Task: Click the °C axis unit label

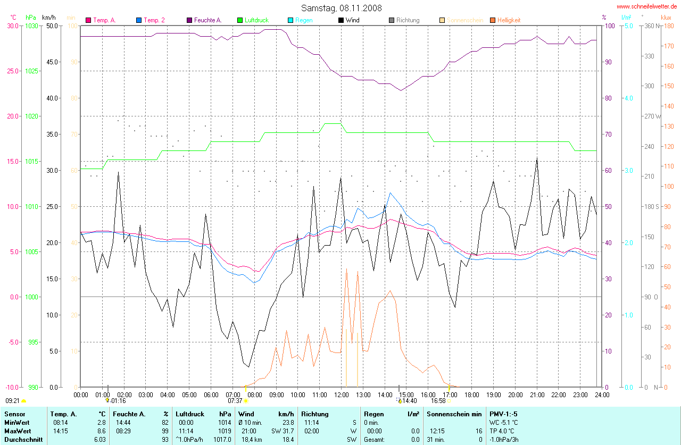Action: point(13,18)
